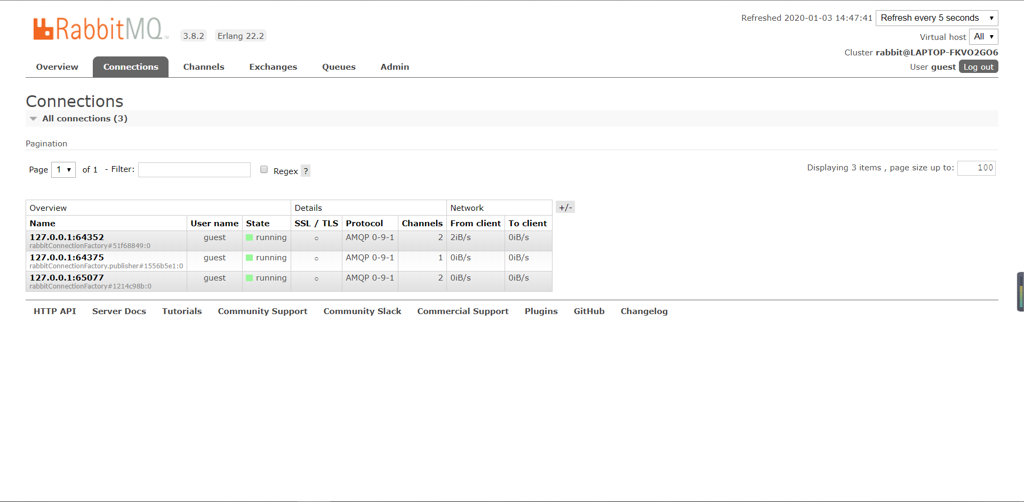Go to the Overview tab

point(57,67)
